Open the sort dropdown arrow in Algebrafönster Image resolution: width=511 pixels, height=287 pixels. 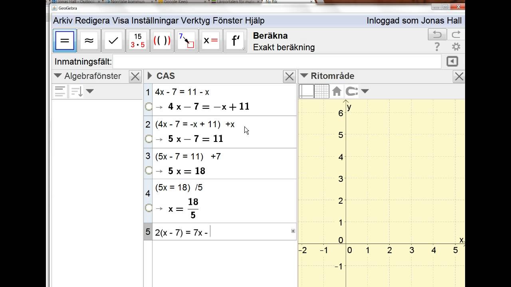(x=90, y=91)
